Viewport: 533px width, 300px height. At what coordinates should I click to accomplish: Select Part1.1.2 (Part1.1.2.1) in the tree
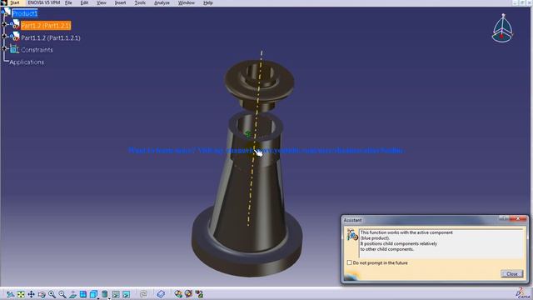point(51,37)
